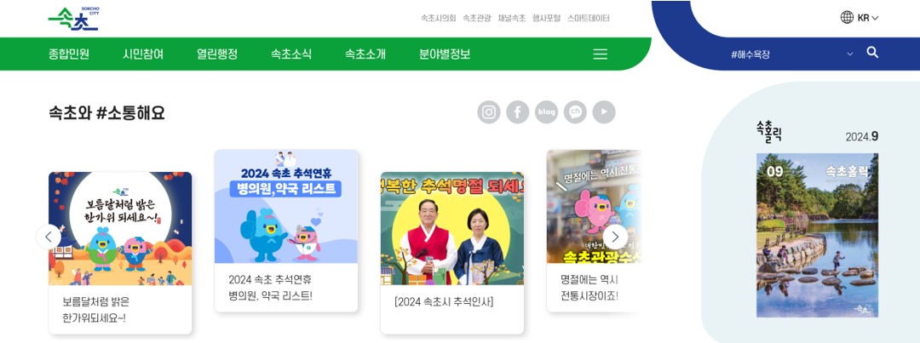The height and width of the screenshot is (343, 920).
Task: Open the 속초소식 menu
Action: (291, 54)
